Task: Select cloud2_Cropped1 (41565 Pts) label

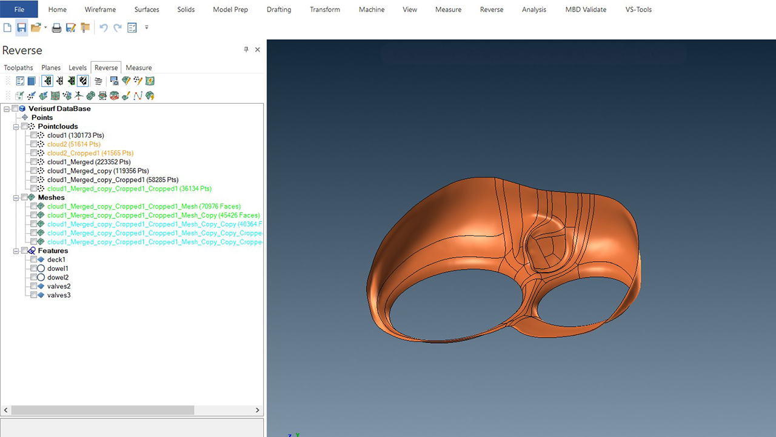Action: pyautogui.click(x=90, y=153)
